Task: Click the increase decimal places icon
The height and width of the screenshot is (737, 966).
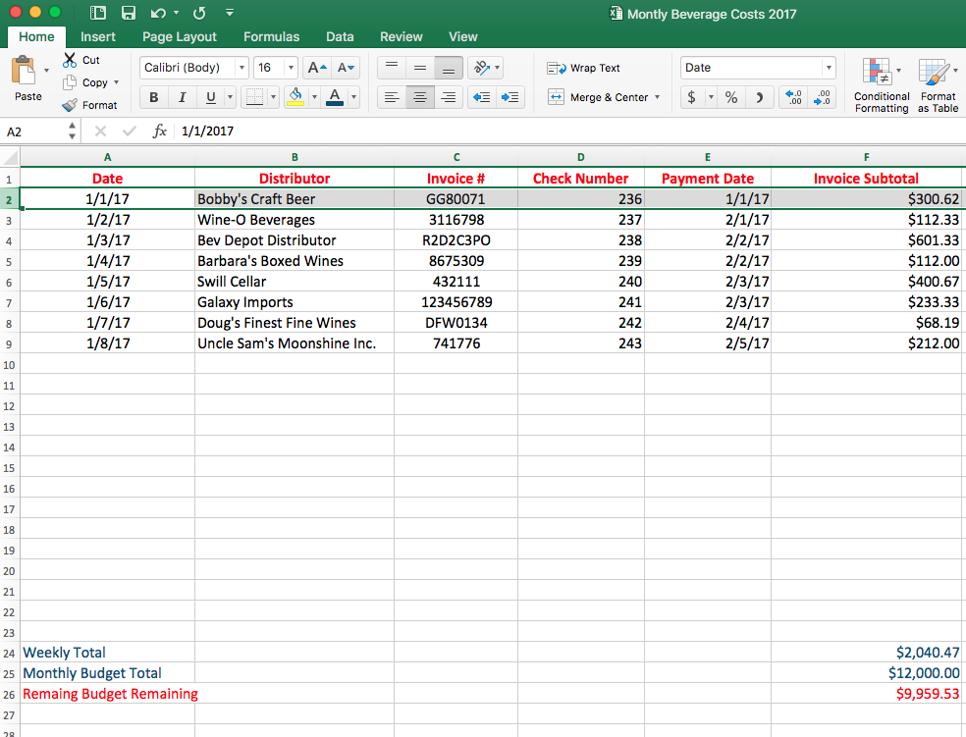Action: [x=793, y=97]
